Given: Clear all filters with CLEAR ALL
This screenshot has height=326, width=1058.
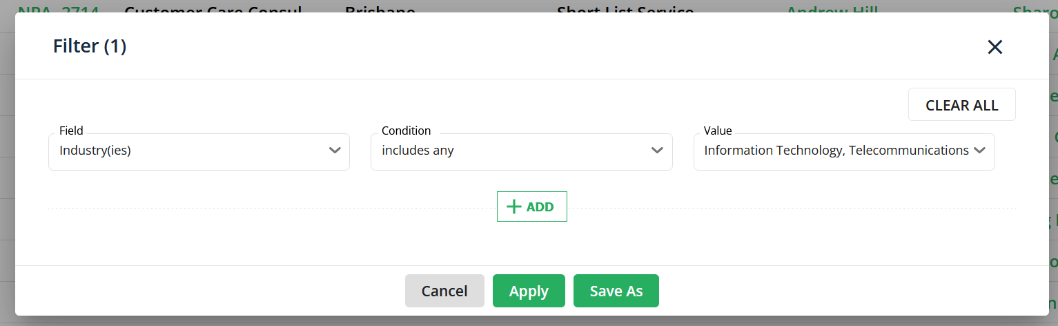Looking at the screenshot, I should click(x=961, y=105).
